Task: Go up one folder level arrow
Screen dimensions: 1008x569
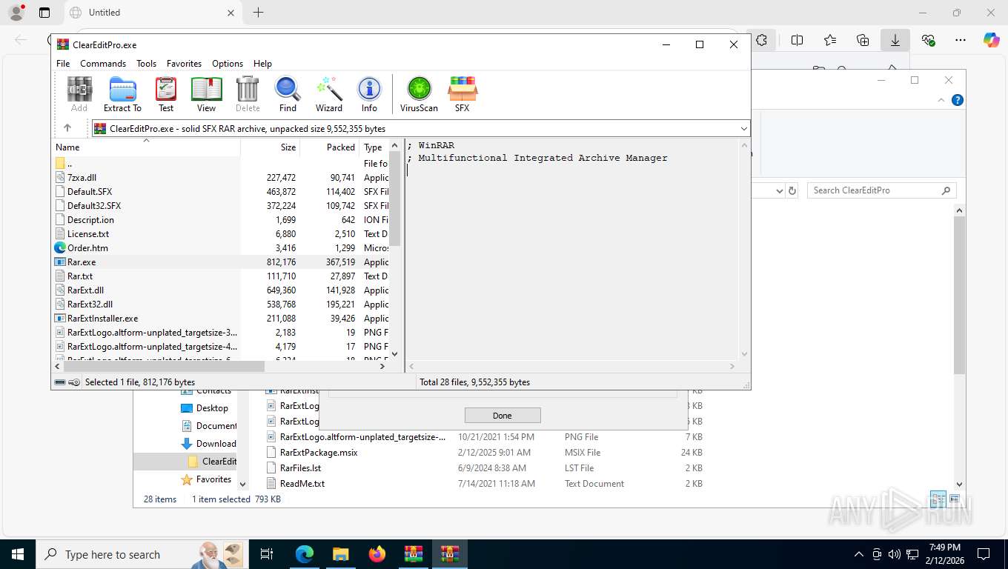Action: pyautogui.click(x=67, y=128)
